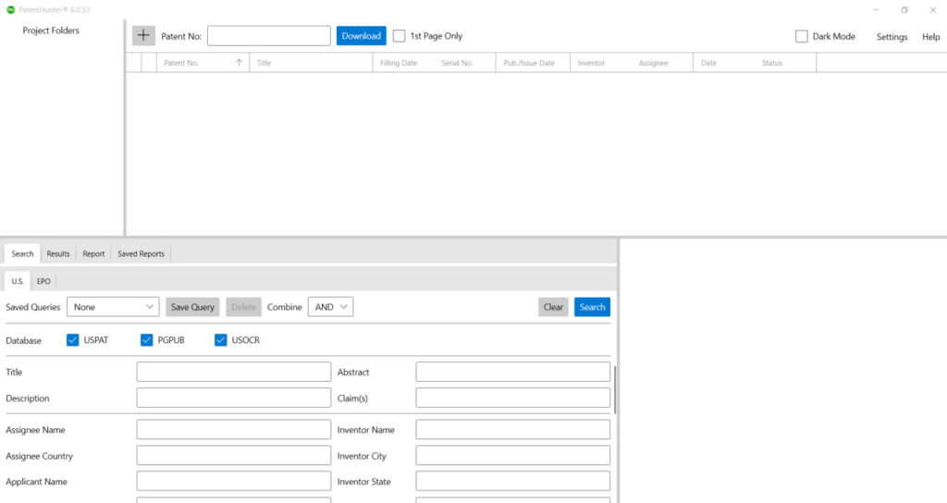Click the Description search field
Image resolution: width=947 pixels, height=503 pixels.
pos(234,398)
